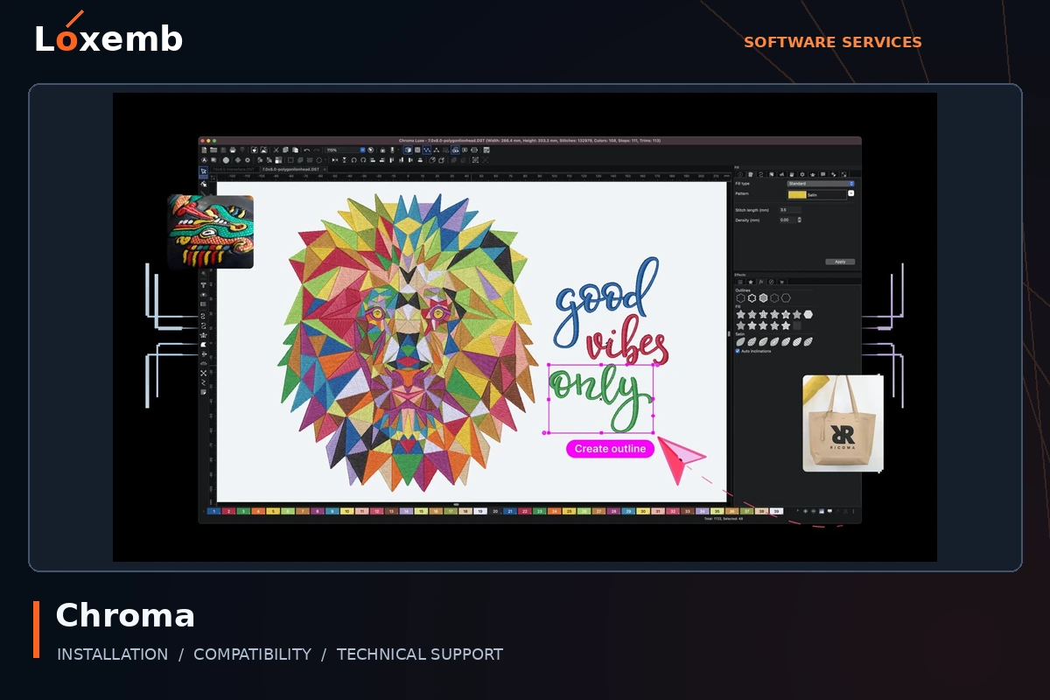Choose the dotted square fill effect
The image size is (1050, 700).
[797, 325]
